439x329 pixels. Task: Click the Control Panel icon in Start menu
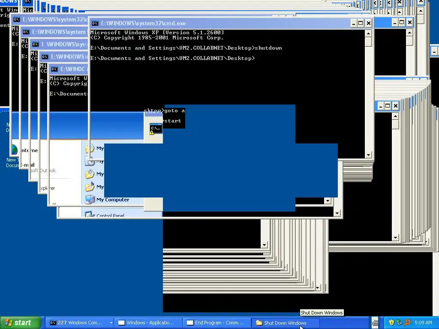click(90, 215)
